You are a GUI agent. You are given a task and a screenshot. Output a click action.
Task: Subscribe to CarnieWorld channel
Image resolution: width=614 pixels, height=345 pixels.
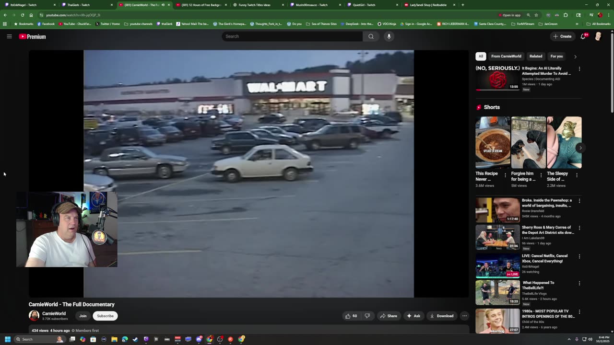105,316
